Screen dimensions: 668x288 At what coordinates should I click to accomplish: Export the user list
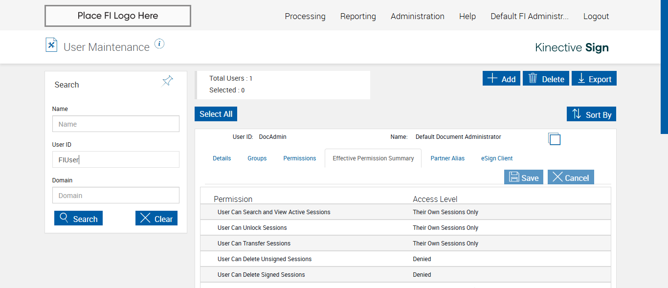pyautogui.click(x=595, y=79)
